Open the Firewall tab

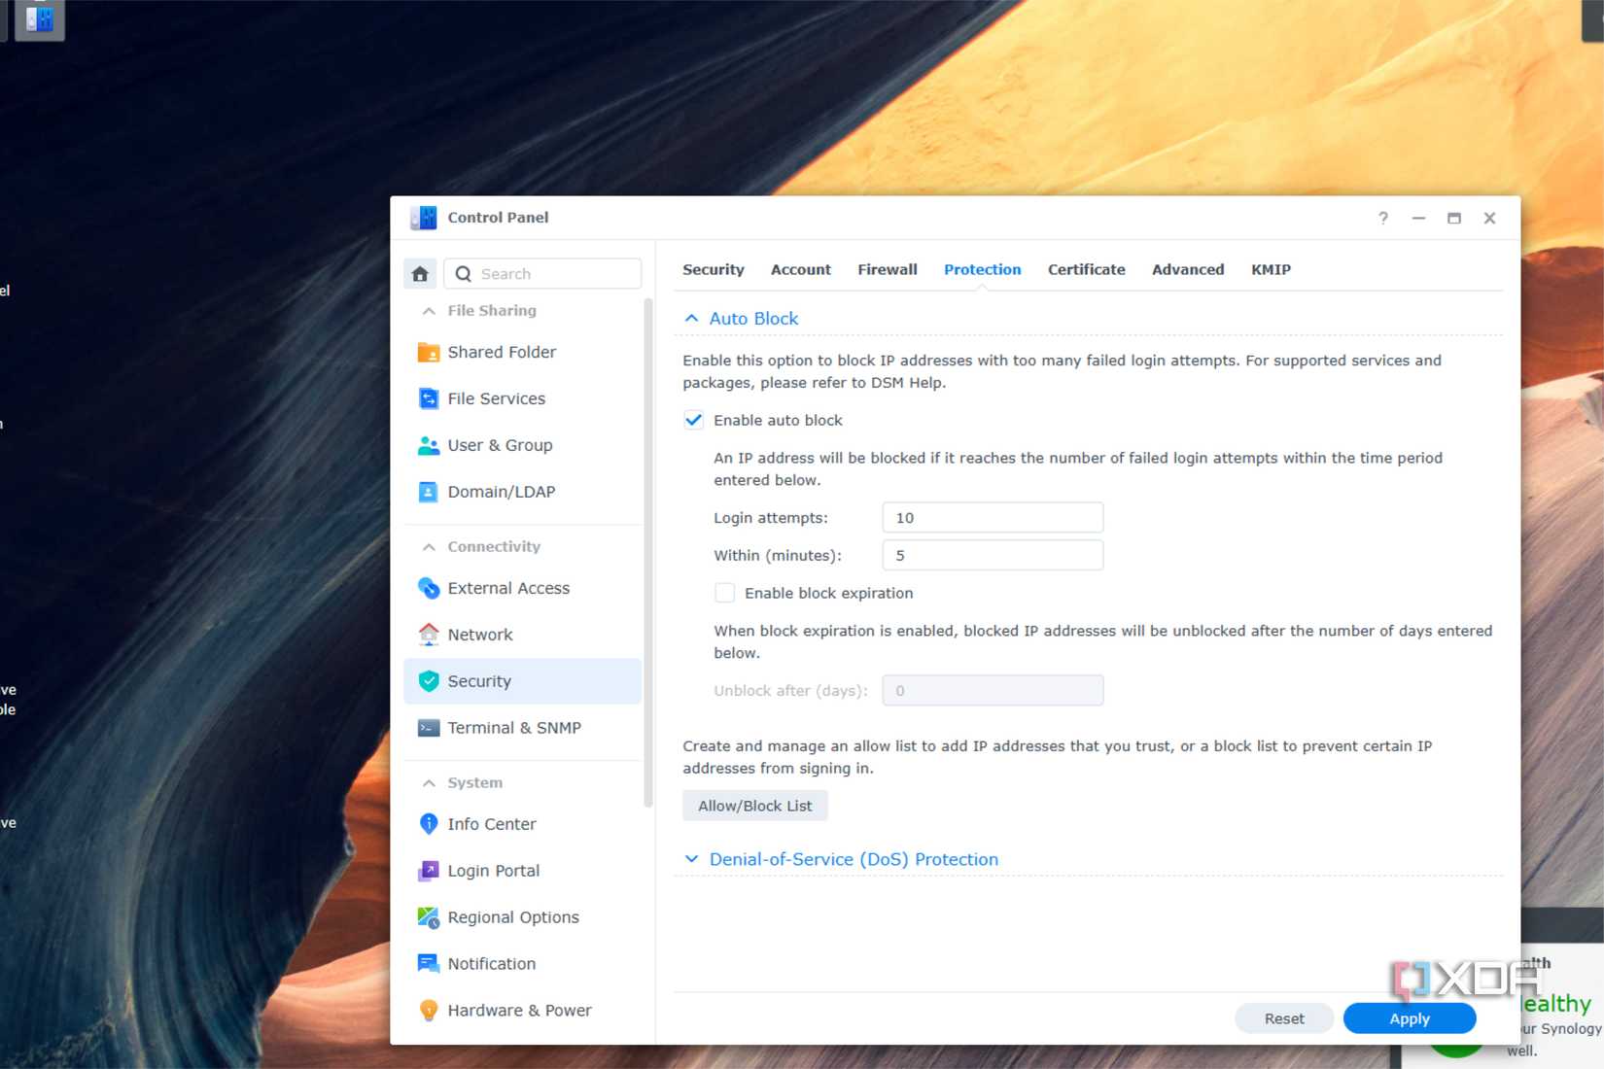point(887,269)
